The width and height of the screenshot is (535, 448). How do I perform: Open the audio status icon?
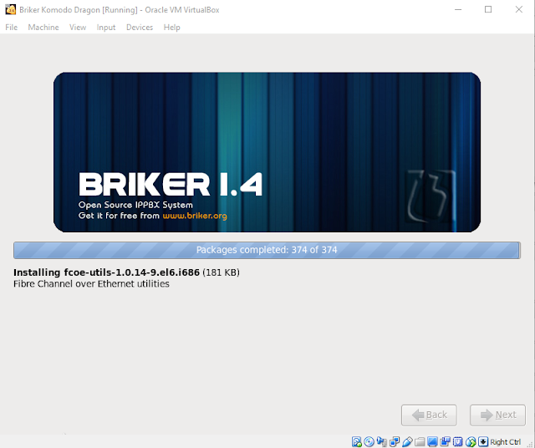(382, 442)
